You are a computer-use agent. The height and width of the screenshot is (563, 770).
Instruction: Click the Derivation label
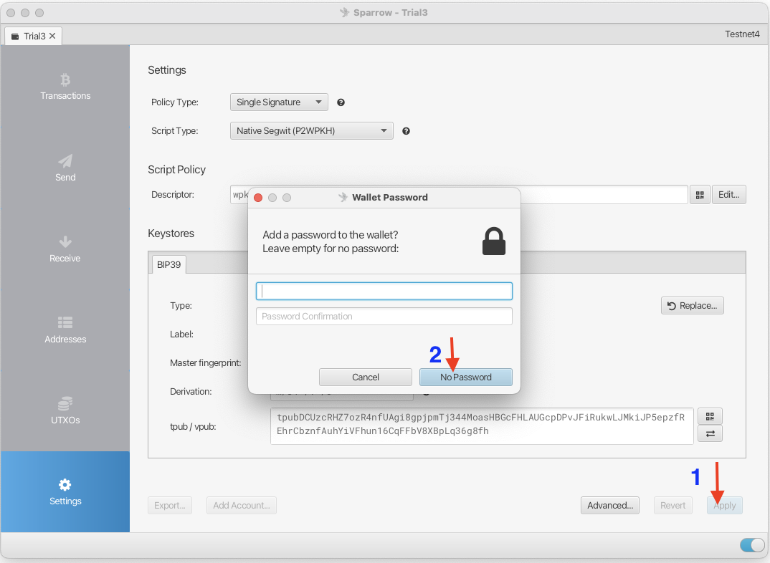[191, 391]
